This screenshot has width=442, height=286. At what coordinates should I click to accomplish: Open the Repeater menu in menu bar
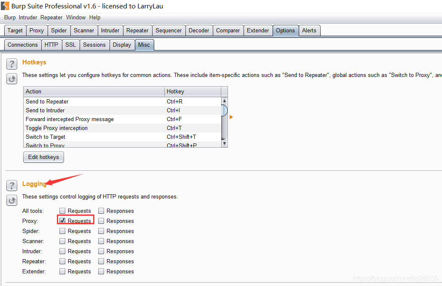pyautogui.click(x=51, y=17)
